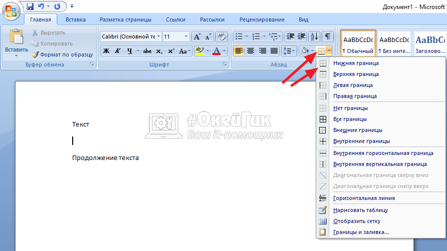Viewport: 447px width, 251px height.
Task: Click the font color red A swatch
Action: pyautogui.click(x=216, y=51)
